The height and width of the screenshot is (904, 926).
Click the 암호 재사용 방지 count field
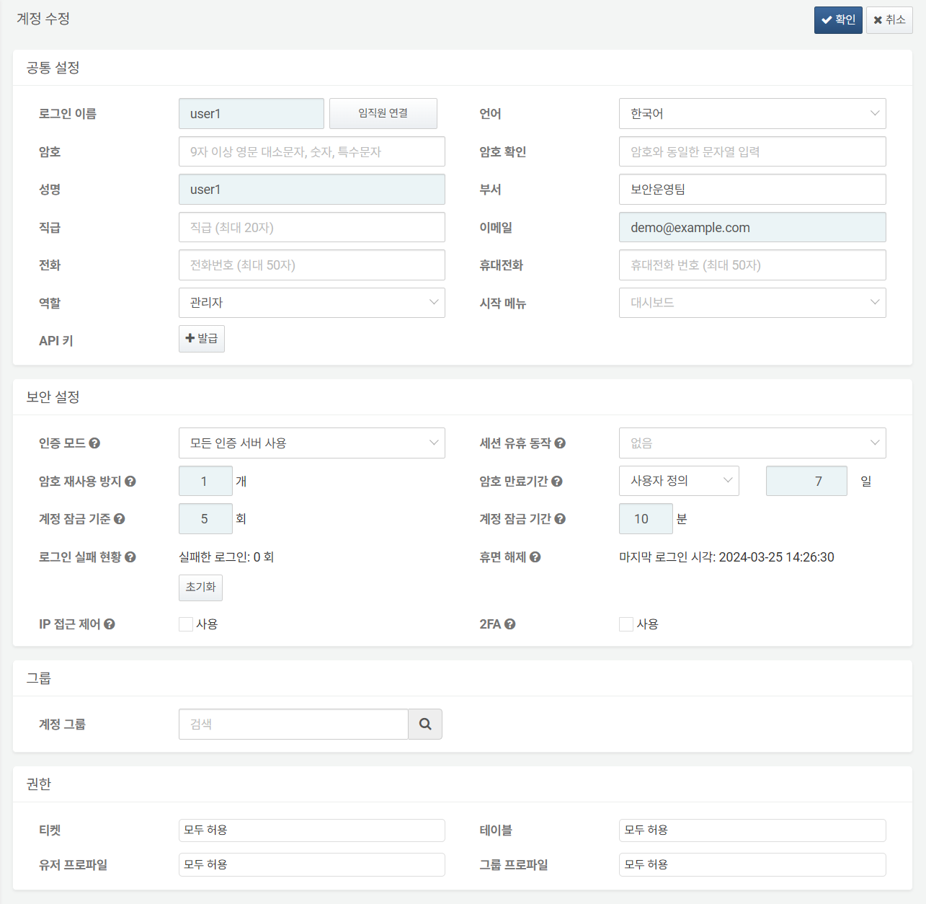(205, 481)
